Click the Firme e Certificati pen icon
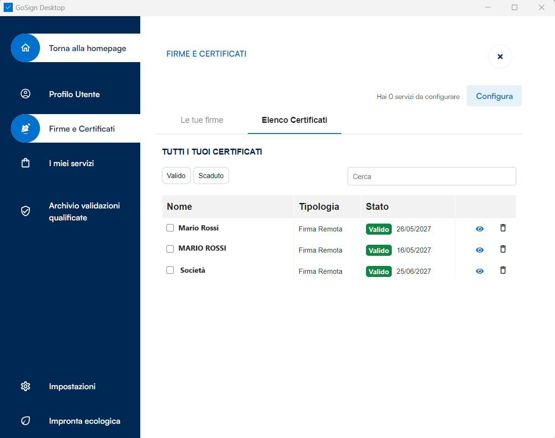Screen dimensions: 555x438 click(26, 128)
